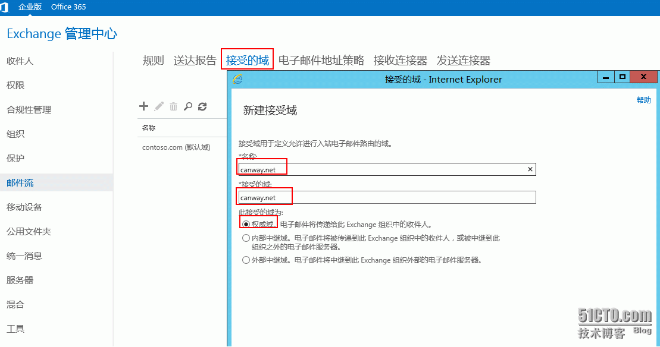Close the 接受的域 Internet Explorer window
This screenshot has width=660, height=347.
pyautogui.click(x=643, y=77)
